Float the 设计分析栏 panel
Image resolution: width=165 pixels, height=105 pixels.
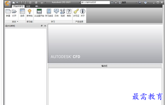pyautogui.click(x=42, y=26)
